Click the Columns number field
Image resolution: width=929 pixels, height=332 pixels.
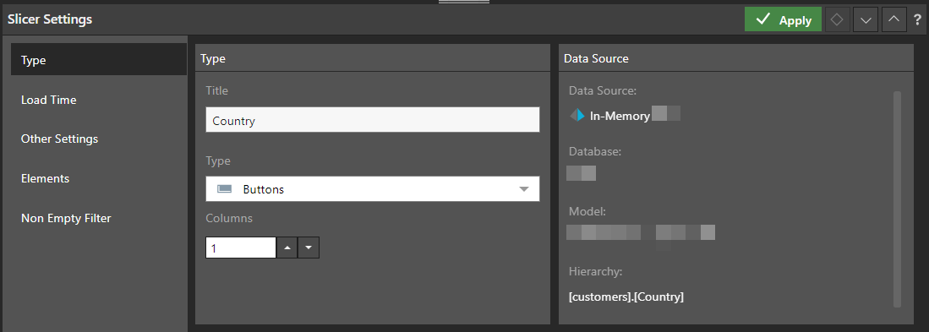click(x=241, y=248)
